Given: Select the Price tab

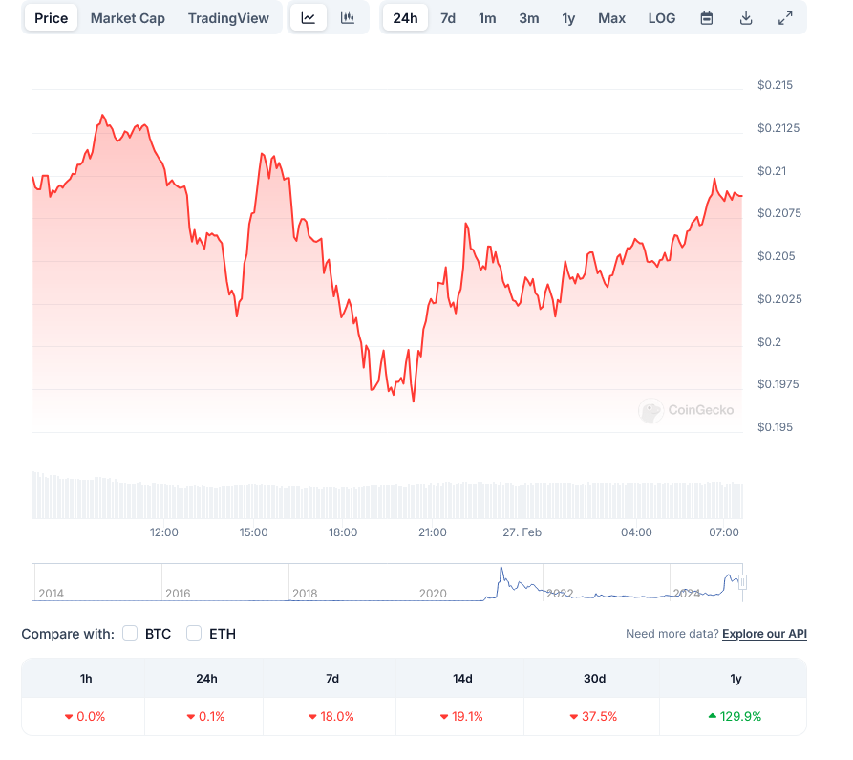Looking at the screenshot, I should pos(52,18).
